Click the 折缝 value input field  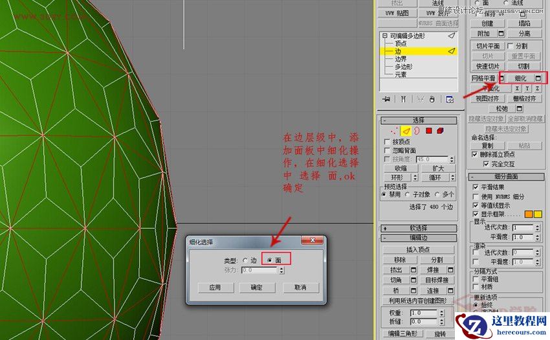(x=424, y=321)
